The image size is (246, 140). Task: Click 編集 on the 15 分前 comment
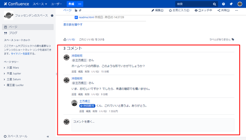coord(81,72)
